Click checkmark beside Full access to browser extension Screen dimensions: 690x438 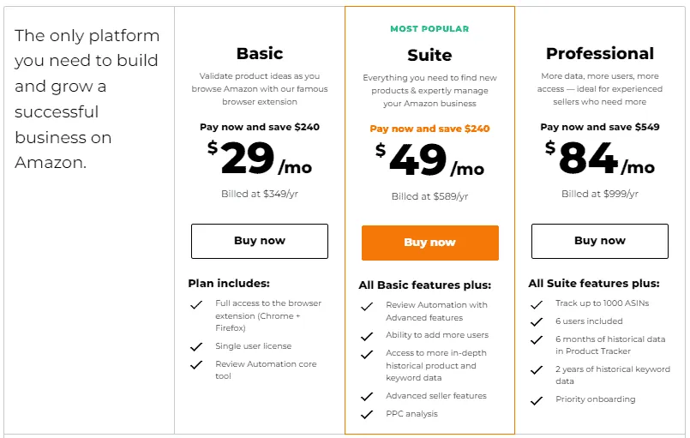pos(196,304)
